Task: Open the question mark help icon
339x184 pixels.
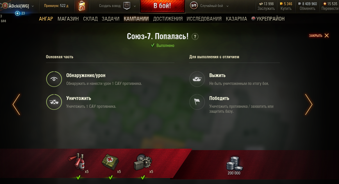Action: pos(195,37)
